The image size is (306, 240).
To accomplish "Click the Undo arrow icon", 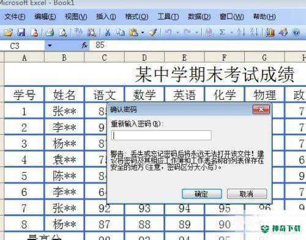I will tap(168, 32).
